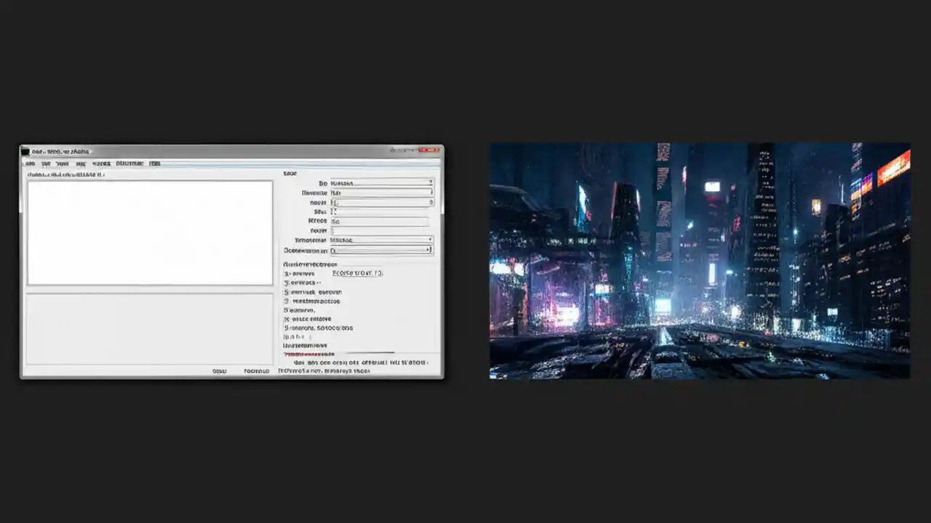Open the Options menu in the menu bar
The width and height of the screenshot is (931, 523).
click(x=129, y=163)
